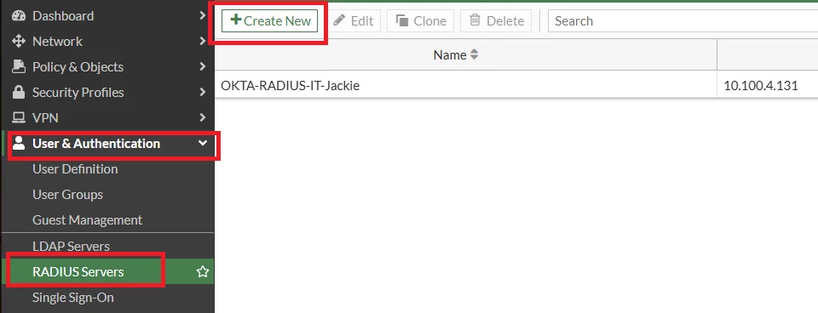This screenshot has width=818, height=313.
Task: Click the VPN laptop icon
Action: pos(19,117)
